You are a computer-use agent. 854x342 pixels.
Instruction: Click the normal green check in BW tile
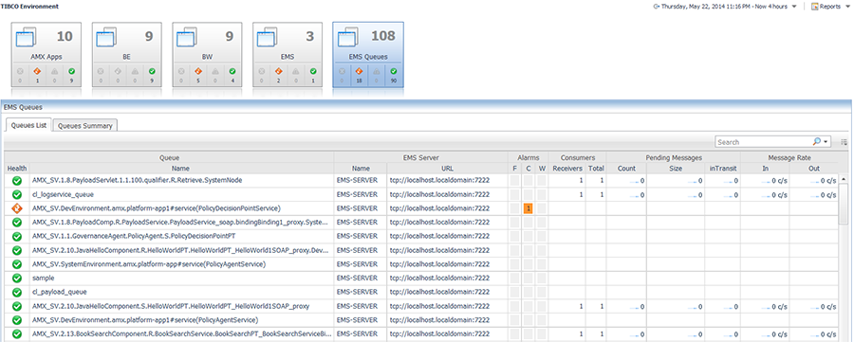coord(233,71)
